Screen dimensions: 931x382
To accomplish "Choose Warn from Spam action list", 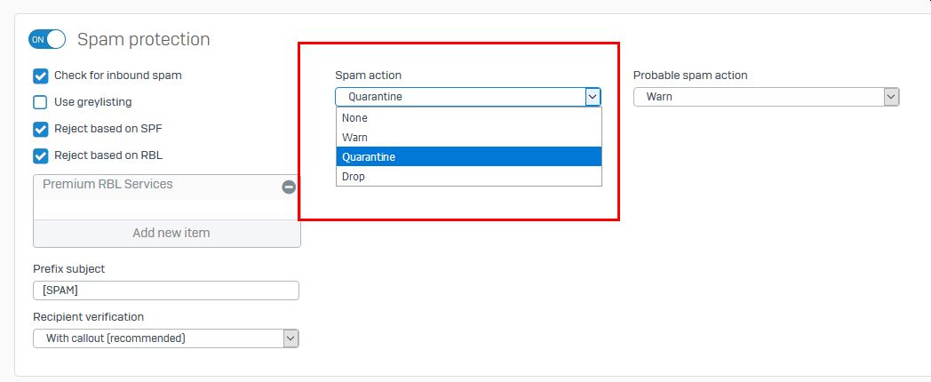I will click(x=468, y=137).
